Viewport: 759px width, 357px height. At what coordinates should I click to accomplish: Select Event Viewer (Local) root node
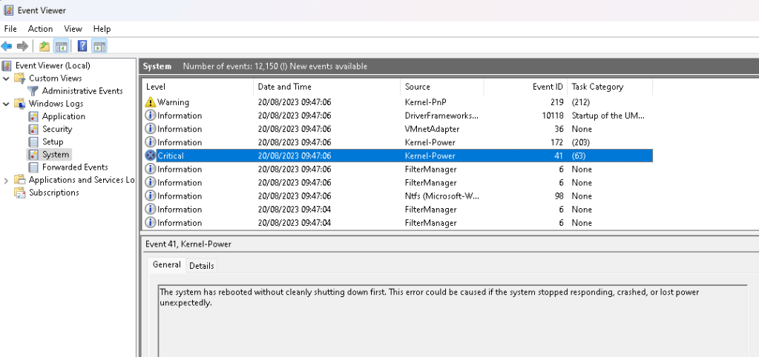click(x=53, y=66)
